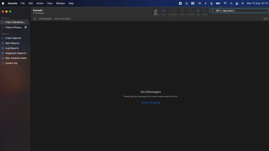Toggle the sidebar visibility icon
This screenshot has height=151, width=269.
pos(35,18)
